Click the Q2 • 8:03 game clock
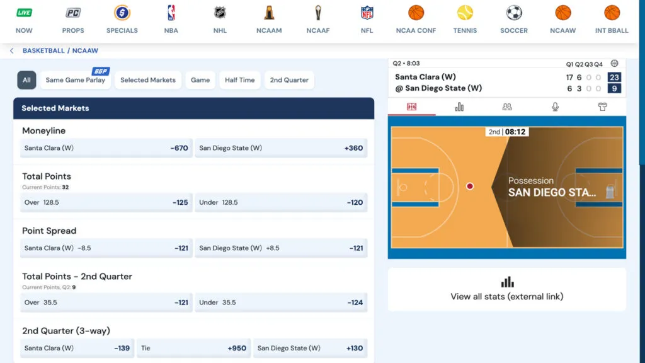The height and width of the screenshot is (363, 645). (406, 64)
